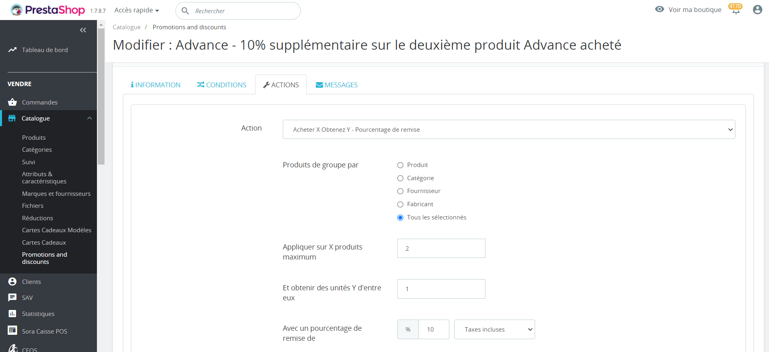Open the user profile avatar icon
Viewport: 769px width, 352px height.
coord(757,10)
